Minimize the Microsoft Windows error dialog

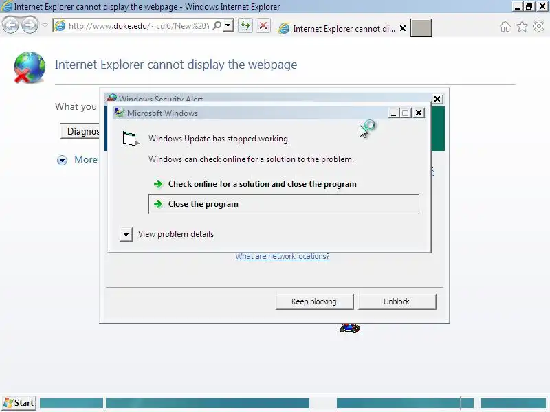(x=393, y=113)
